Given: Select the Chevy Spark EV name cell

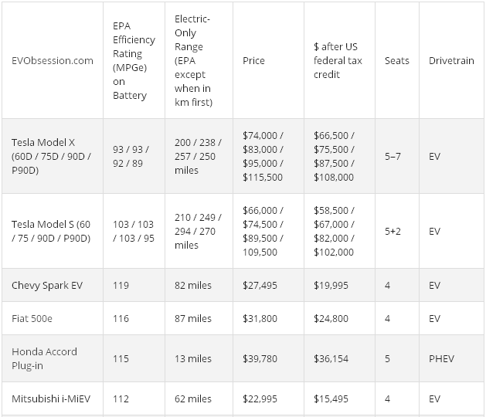Looking at the screenshot, I should pyautogui.click(x=46, y=285).
